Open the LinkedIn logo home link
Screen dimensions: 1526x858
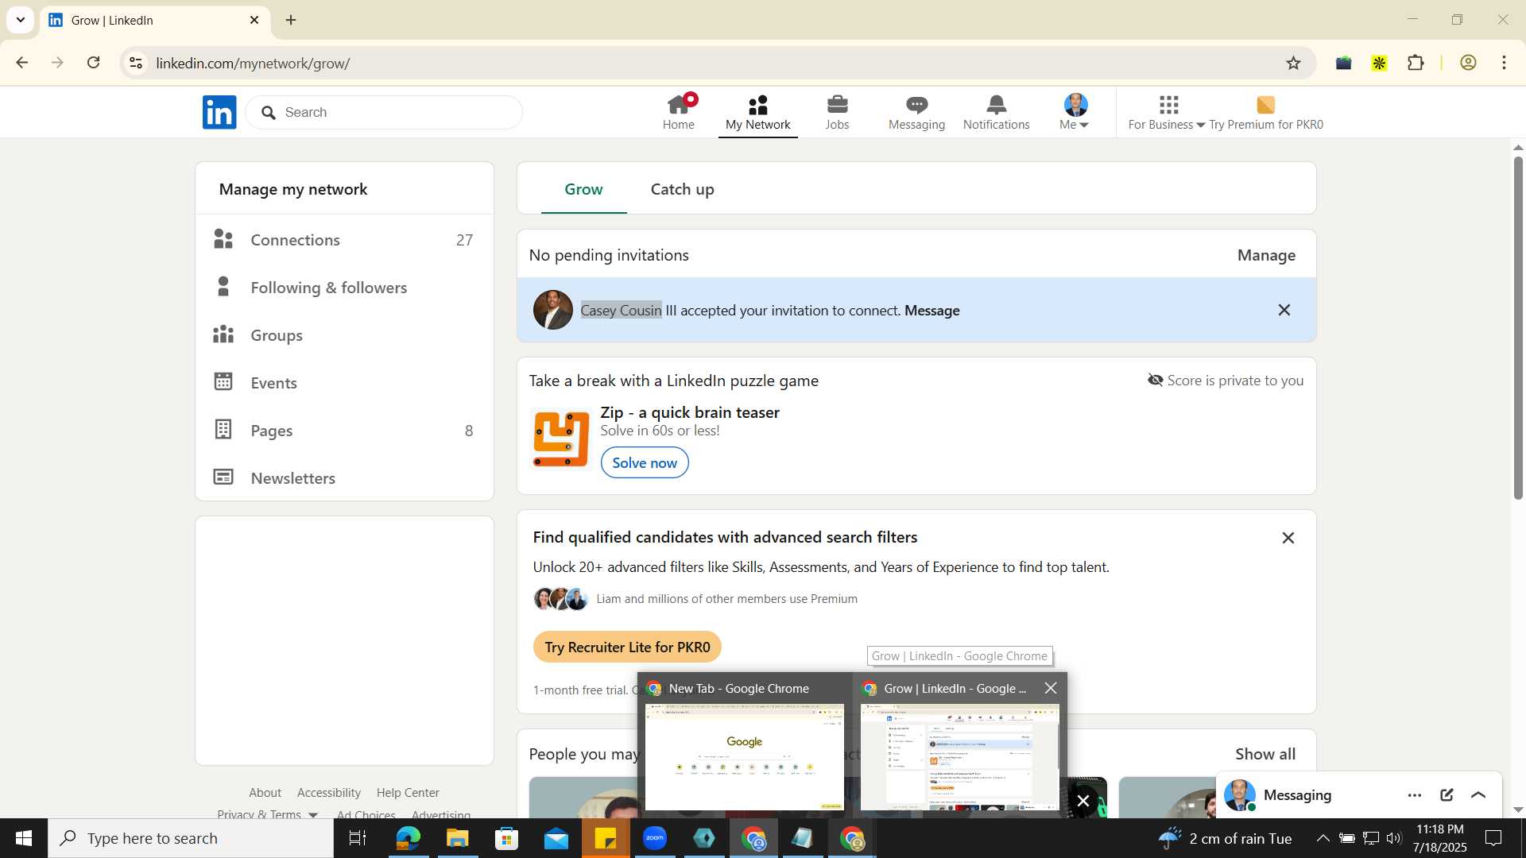point(219,112)
